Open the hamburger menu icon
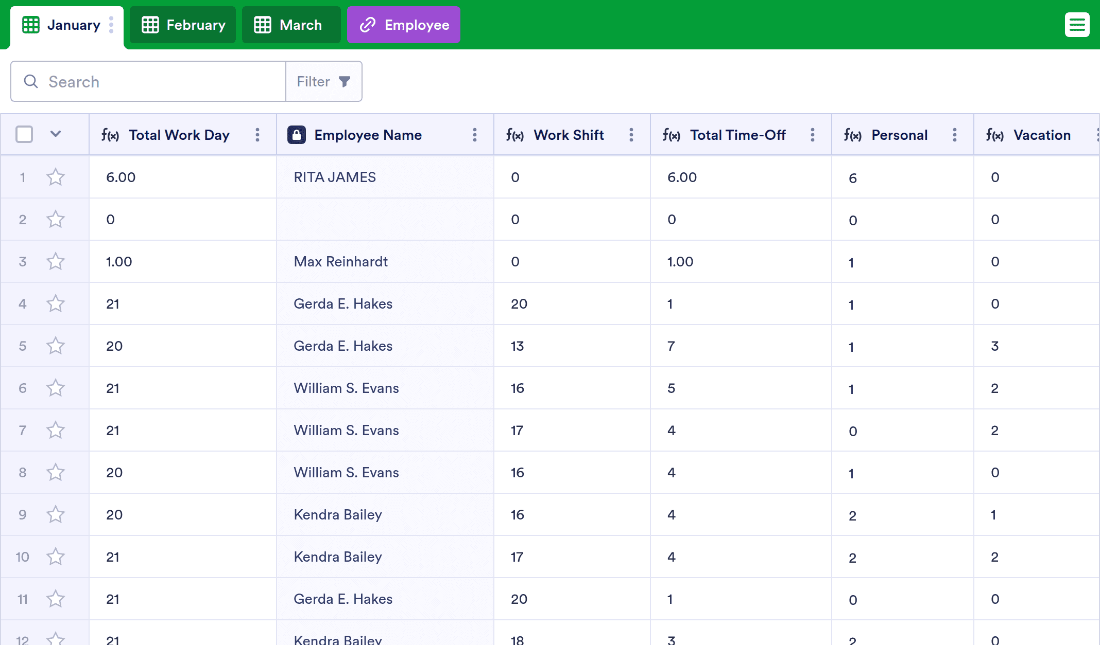 [x=1077, y=25]
